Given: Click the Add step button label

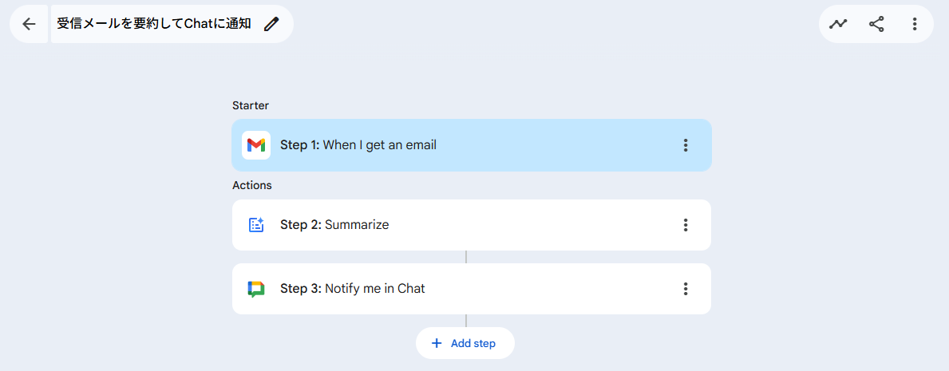Looking at the screenshot, I should pos(473,343).
